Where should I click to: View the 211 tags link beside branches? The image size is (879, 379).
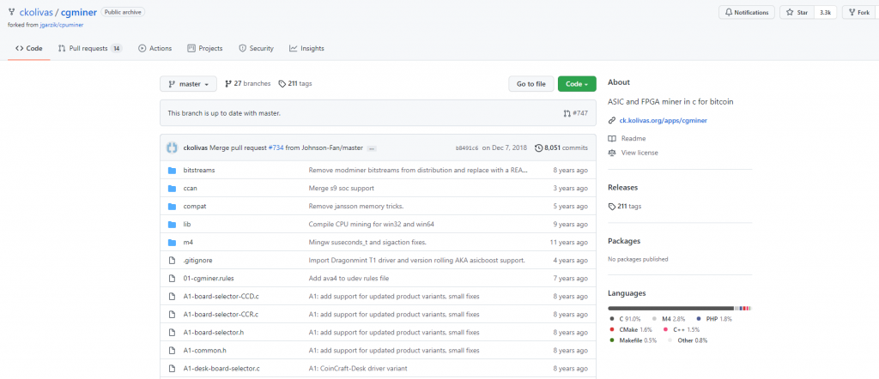point(295,83)
